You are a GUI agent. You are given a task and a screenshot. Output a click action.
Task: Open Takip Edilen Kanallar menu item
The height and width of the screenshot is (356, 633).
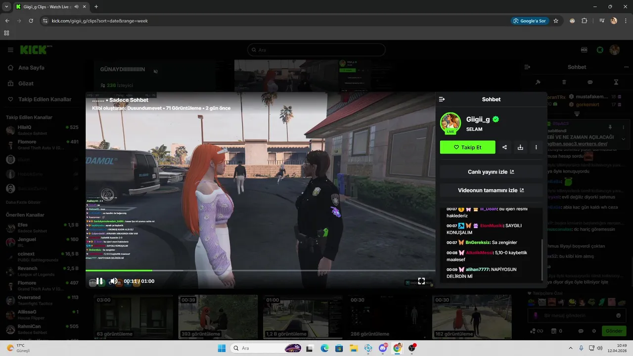(x=45, y=99)
